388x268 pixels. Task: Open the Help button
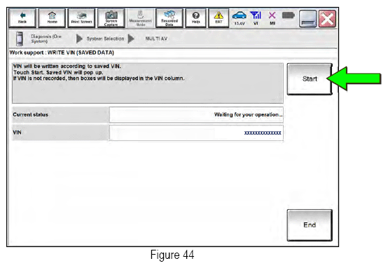[195, 18]
